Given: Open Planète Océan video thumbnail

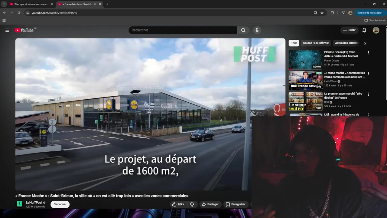Looking at the screenshot, I should coord(305,60).
